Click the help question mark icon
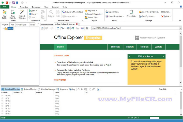 (x=181, y=7)
